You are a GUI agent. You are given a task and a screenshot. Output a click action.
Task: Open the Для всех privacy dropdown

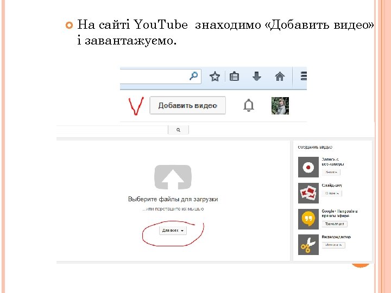[173, 231]
